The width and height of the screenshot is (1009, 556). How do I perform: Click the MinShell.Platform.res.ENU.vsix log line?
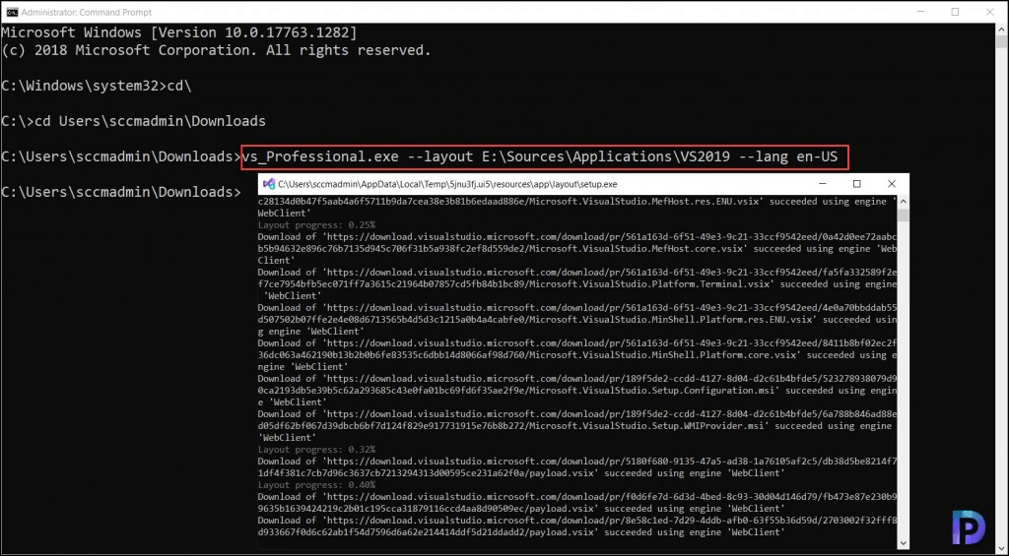coord(577,319)
